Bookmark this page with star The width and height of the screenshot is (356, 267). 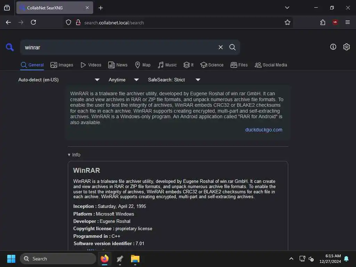(x=287, y=22)
